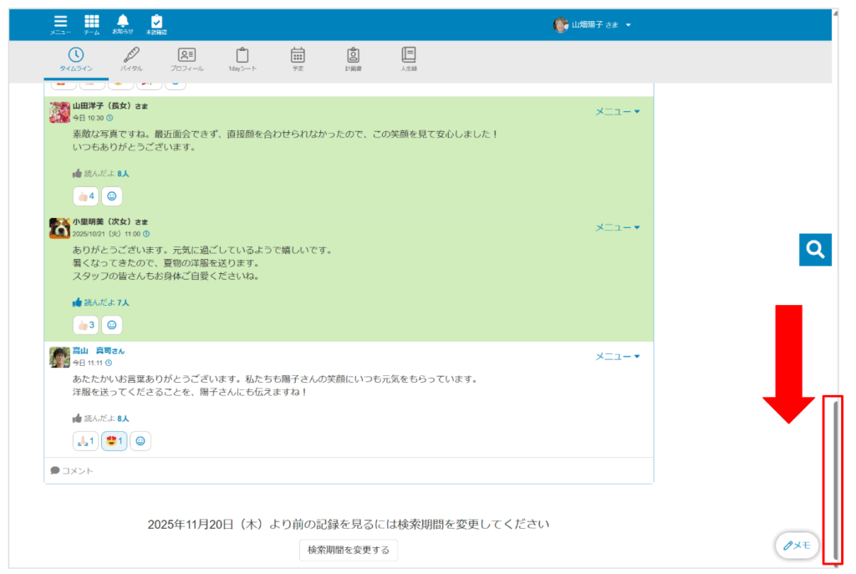Open the チーム (team) grid icon

92,23
